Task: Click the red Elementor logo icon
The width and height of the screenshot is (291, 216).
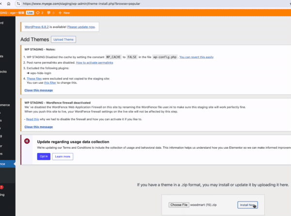Action: [x=27, y=141]
